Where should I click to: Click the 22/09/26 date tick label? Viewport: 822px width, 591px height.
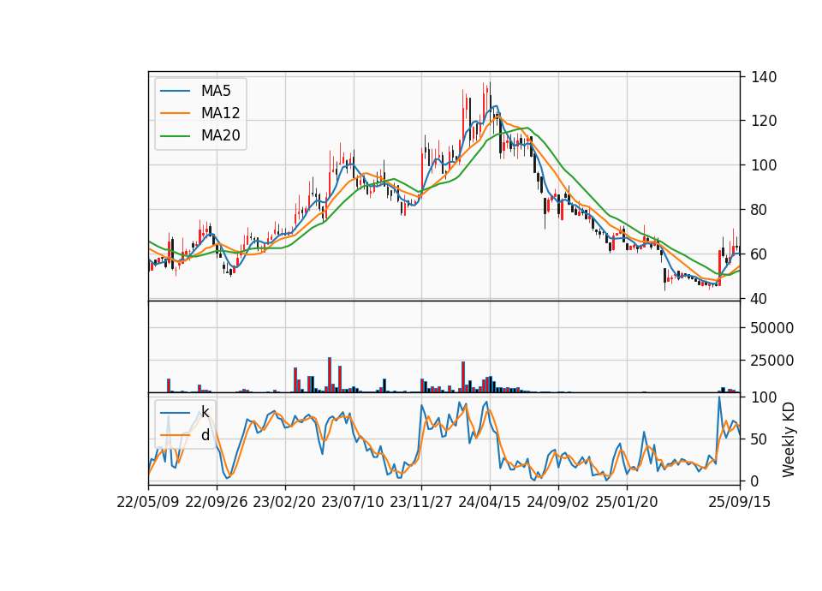point(217,502)
